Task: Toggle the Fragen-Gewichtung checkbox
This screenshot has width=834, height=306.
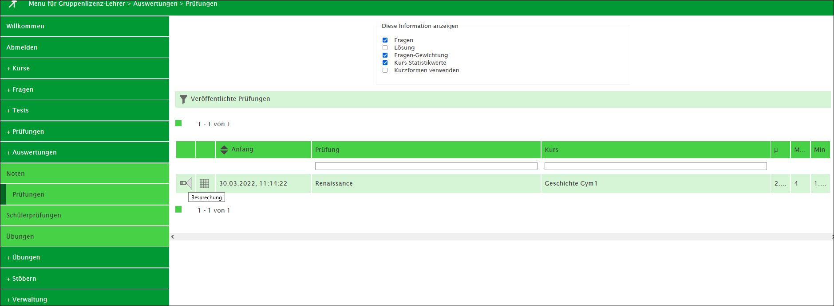Action: click(x=385, y=55)
